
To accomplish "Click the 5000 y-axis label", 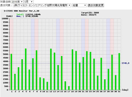I will click(5, 54).
